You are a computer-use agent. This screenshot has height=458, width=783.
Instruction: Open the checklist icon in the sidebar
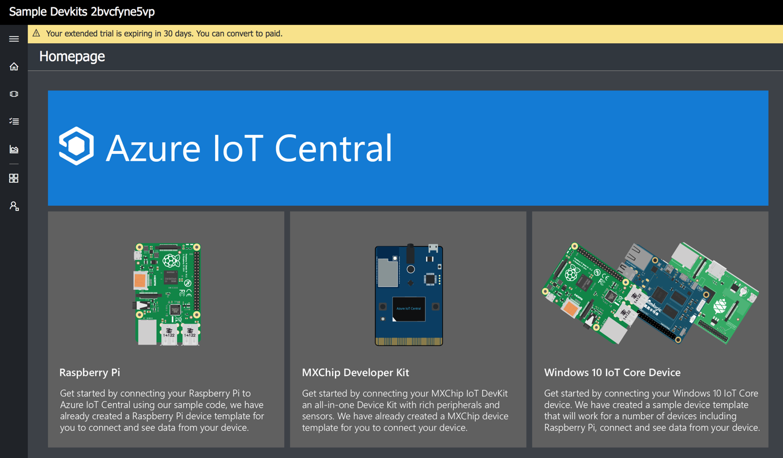14,122
